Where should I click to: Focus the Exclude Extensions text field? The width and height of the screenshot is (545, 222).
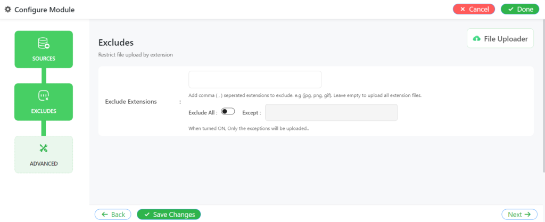point(255,79)
